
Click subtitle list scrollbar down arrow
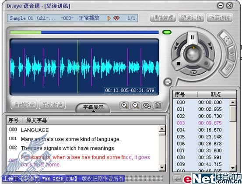point(162,167)
